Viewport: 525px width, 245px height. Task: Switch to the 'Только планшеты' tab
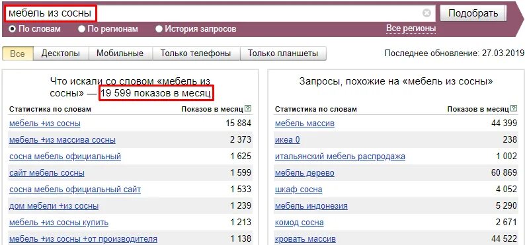(x=283, y=53)
